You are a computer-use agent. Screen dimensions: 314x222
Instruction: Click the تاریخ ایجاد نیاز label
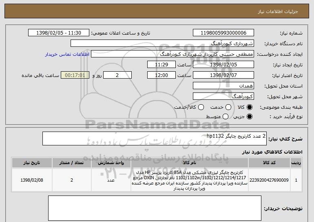click(288, 65)
